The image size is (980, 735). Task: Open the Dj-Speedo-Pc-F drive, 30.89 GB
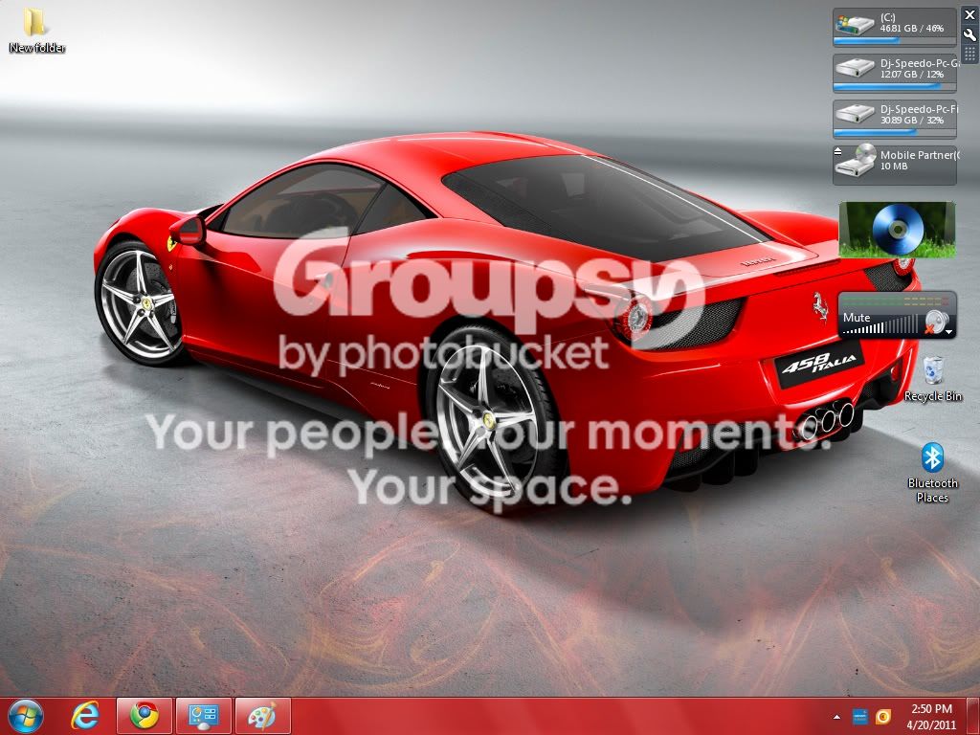(x=895, y=120)
